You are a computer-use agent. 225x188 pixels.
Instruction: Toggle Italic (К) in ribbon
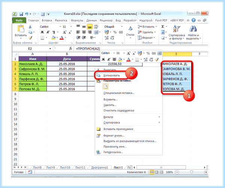[x=48, y=32]
